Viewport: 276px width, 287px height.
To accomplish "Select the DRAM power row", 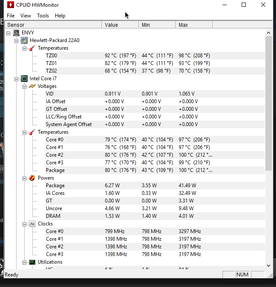I will pyautogui.click(x=155, y=216).
